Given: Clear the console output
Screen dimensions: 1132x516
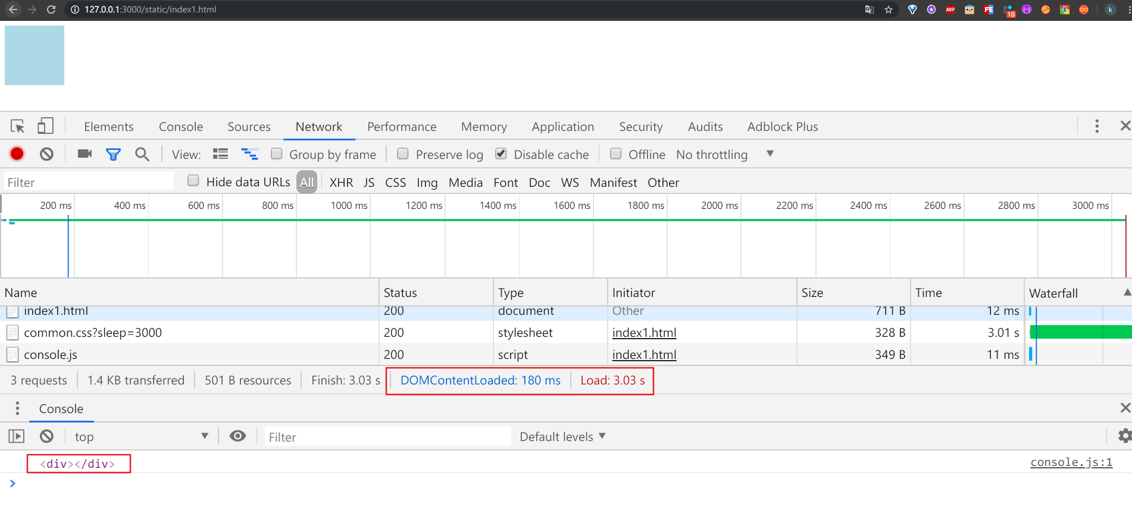Looking at the screenshot, I should pos(46,436).
